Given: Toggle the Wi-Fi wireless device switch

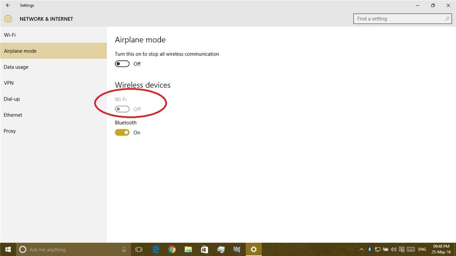Looking at the screenshot, I should click(122, 109).
